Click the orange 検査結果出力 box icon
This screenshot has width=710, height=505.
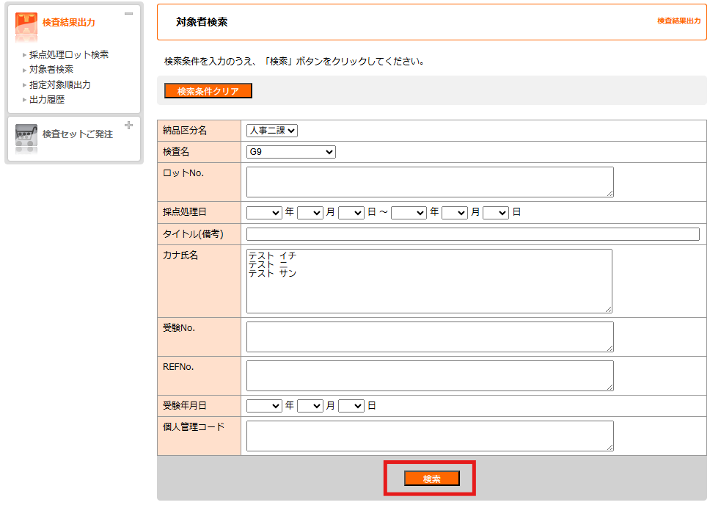click(x=26, y=23)
